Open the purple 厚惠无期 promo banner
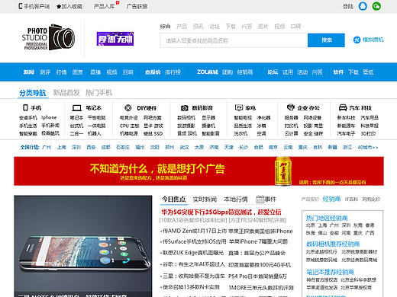This screenshot has width=397, height=297. tap(115, 39)
